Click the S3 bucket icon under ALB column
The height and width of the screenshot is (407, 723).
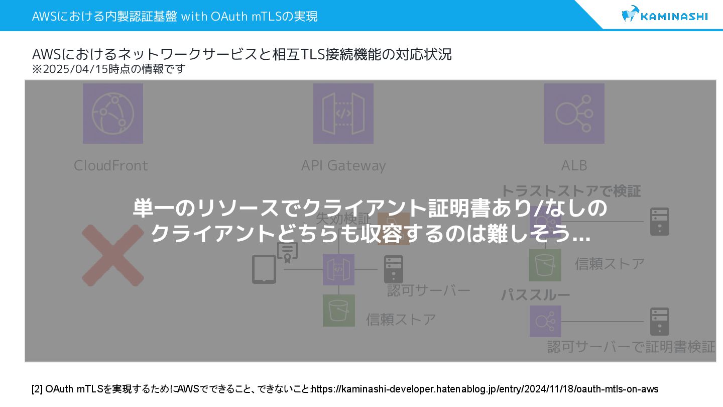[545, 265]
